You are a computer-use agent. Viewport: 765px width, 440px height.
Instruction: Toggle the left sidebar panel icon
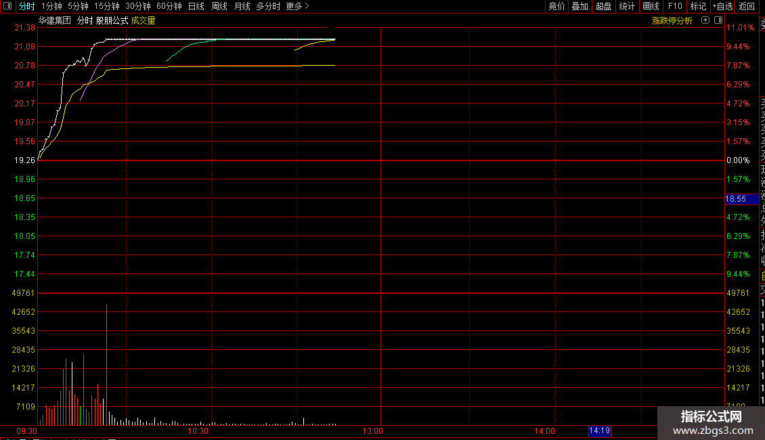click(7, 6)
